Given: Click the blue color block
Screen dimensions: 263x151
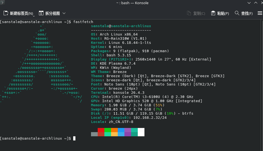Looking at the screenshot, I should (x=121, y=130).
